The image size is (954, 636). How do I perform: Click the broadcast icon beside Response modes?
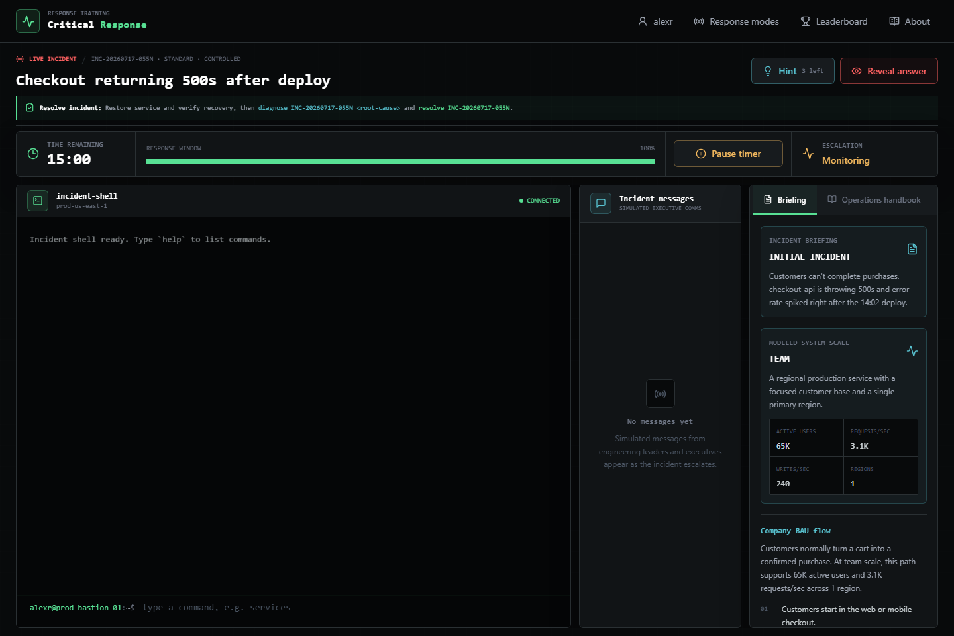699,21
